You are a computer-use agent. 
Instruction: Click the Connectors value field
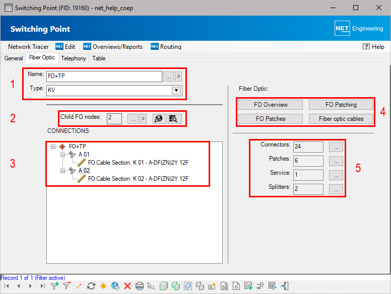(x=308, y=147)
